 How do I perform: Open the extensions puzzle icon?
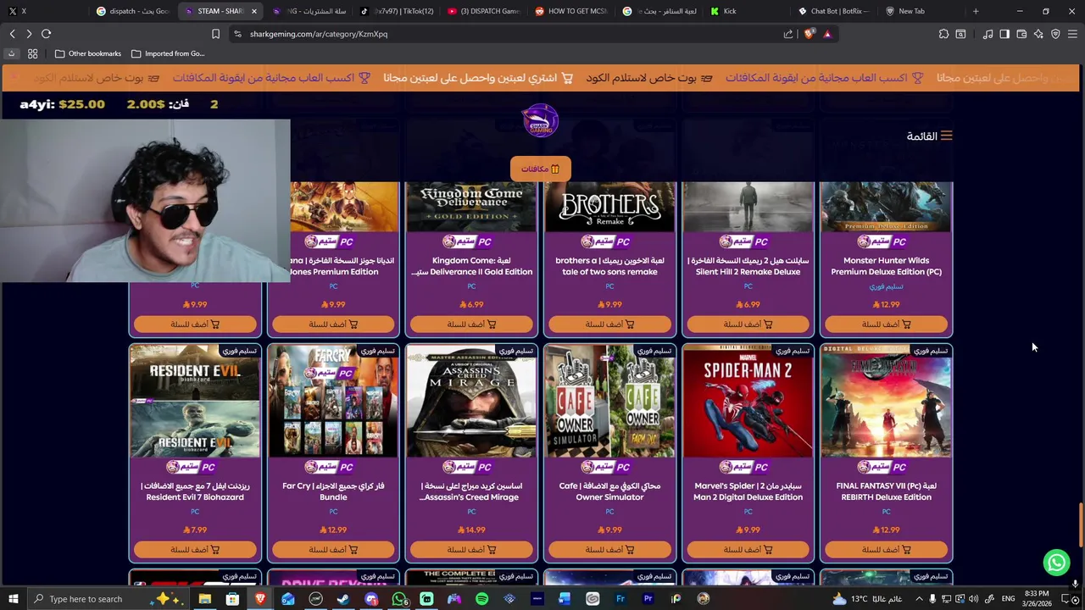tap(943, 34)
